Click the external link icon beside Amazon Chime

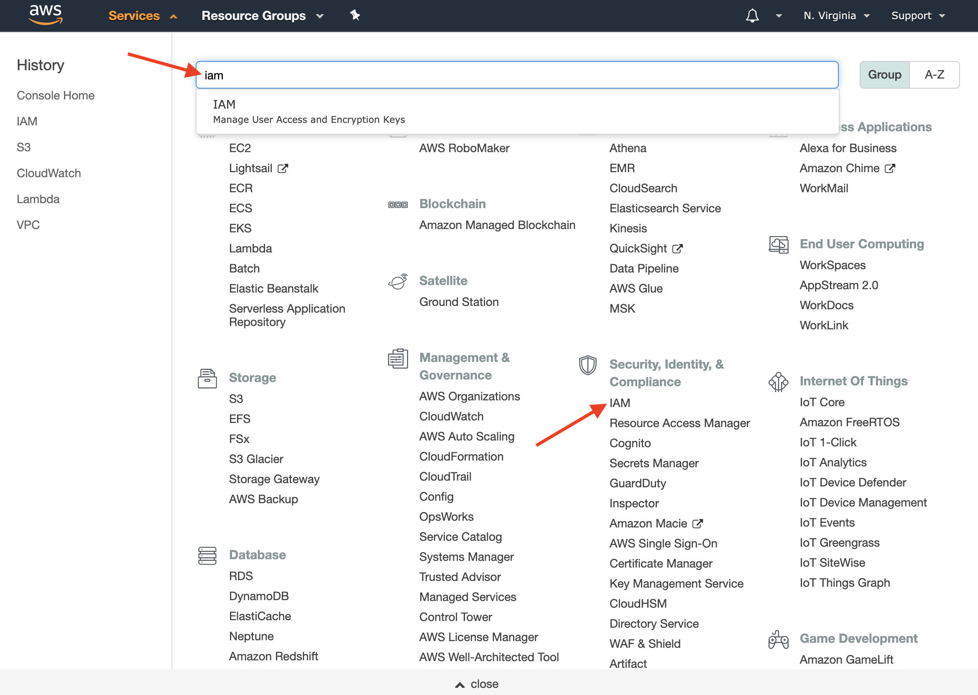coord(890,168)
